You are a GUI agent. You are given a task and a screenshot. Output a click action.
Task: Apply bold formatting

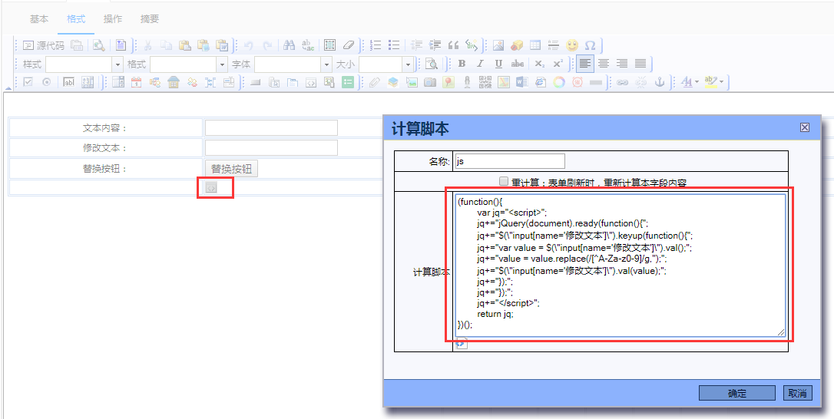point(462,64)
